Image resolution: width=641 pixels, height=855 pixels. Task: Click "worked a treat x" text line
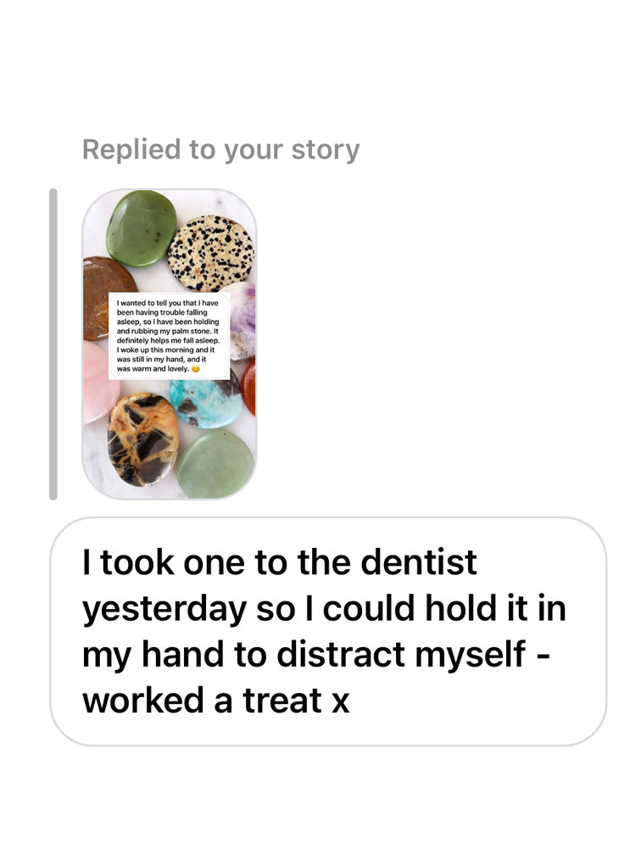[x=215, y=701]
